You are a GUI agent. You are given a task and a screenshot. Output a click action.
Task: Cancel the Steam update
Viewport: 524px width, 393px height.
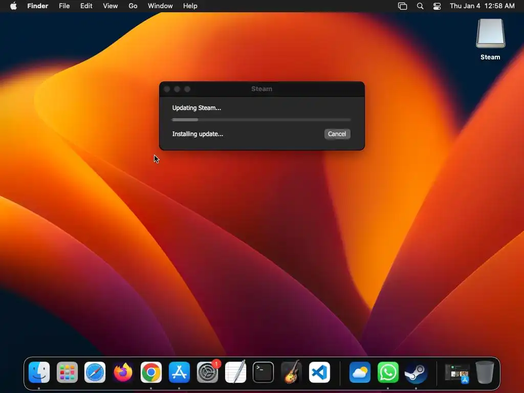tap(337, 134)
